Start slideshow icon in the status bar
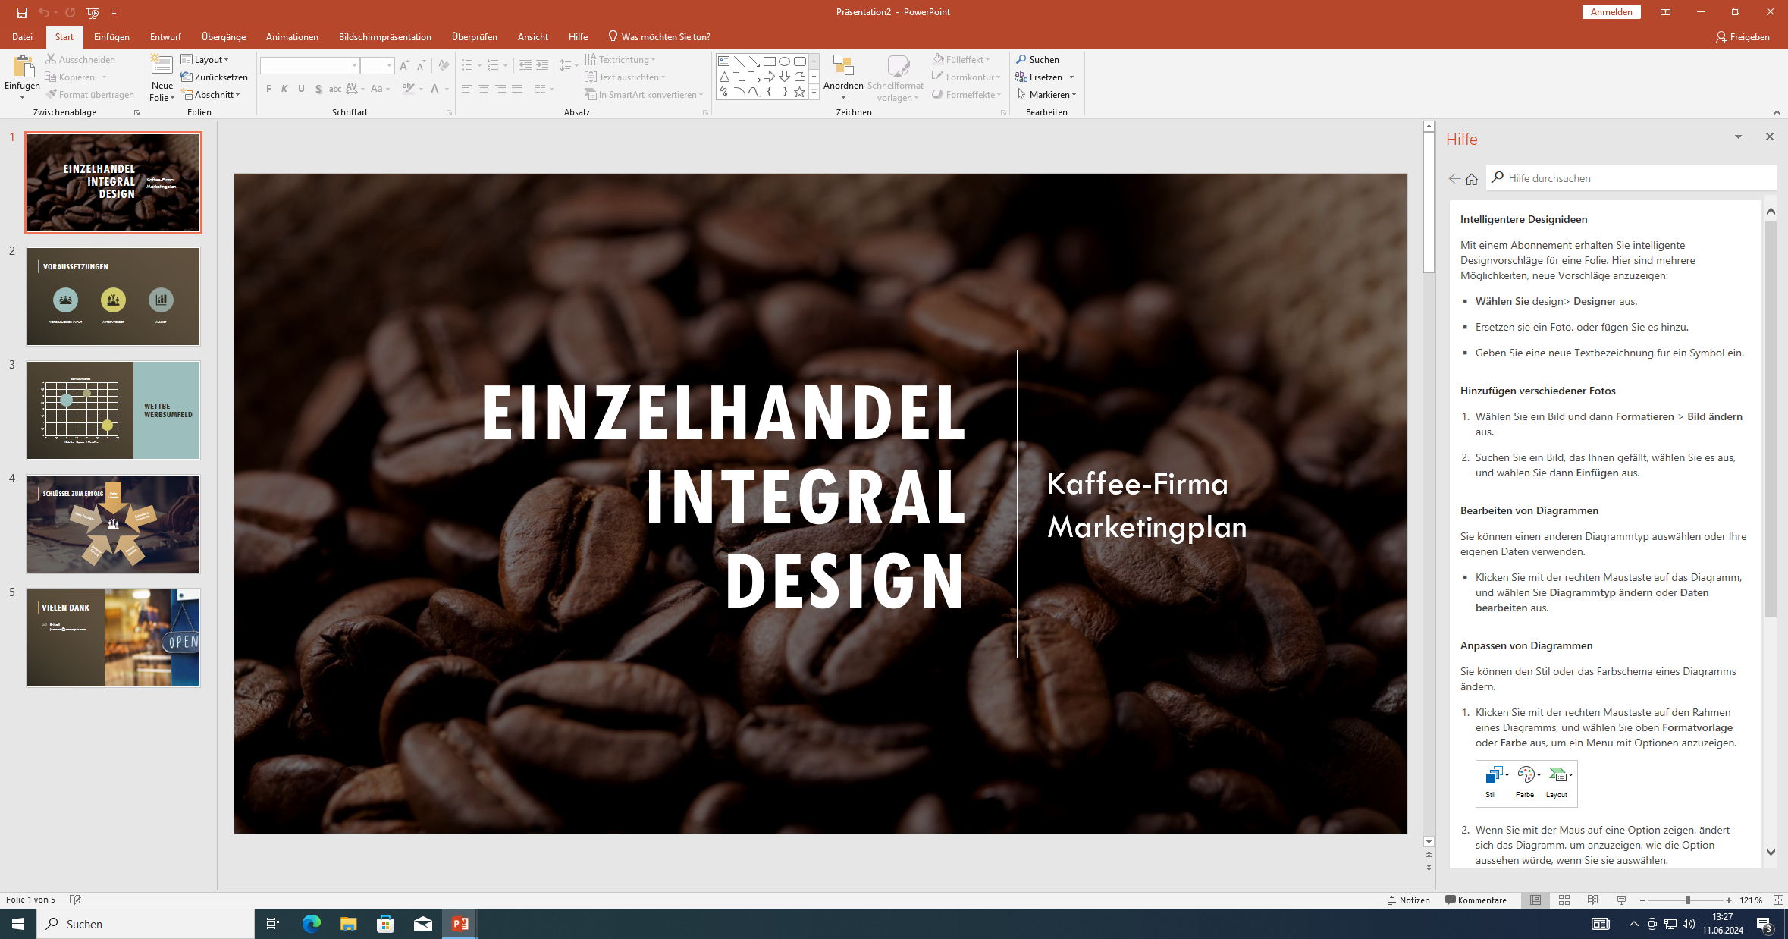Image resolution: width=1788 pixels, height=939 pixels. click(x=1621, y=900)
